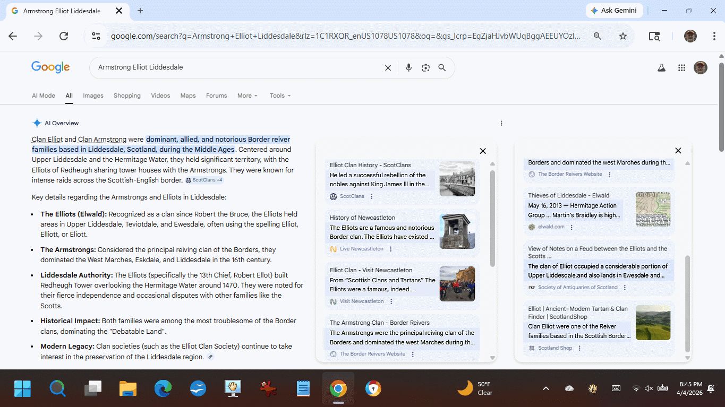Open Google Lens image search icon
This screenshot has height=407, width=725.
click(x=425, y=68)
